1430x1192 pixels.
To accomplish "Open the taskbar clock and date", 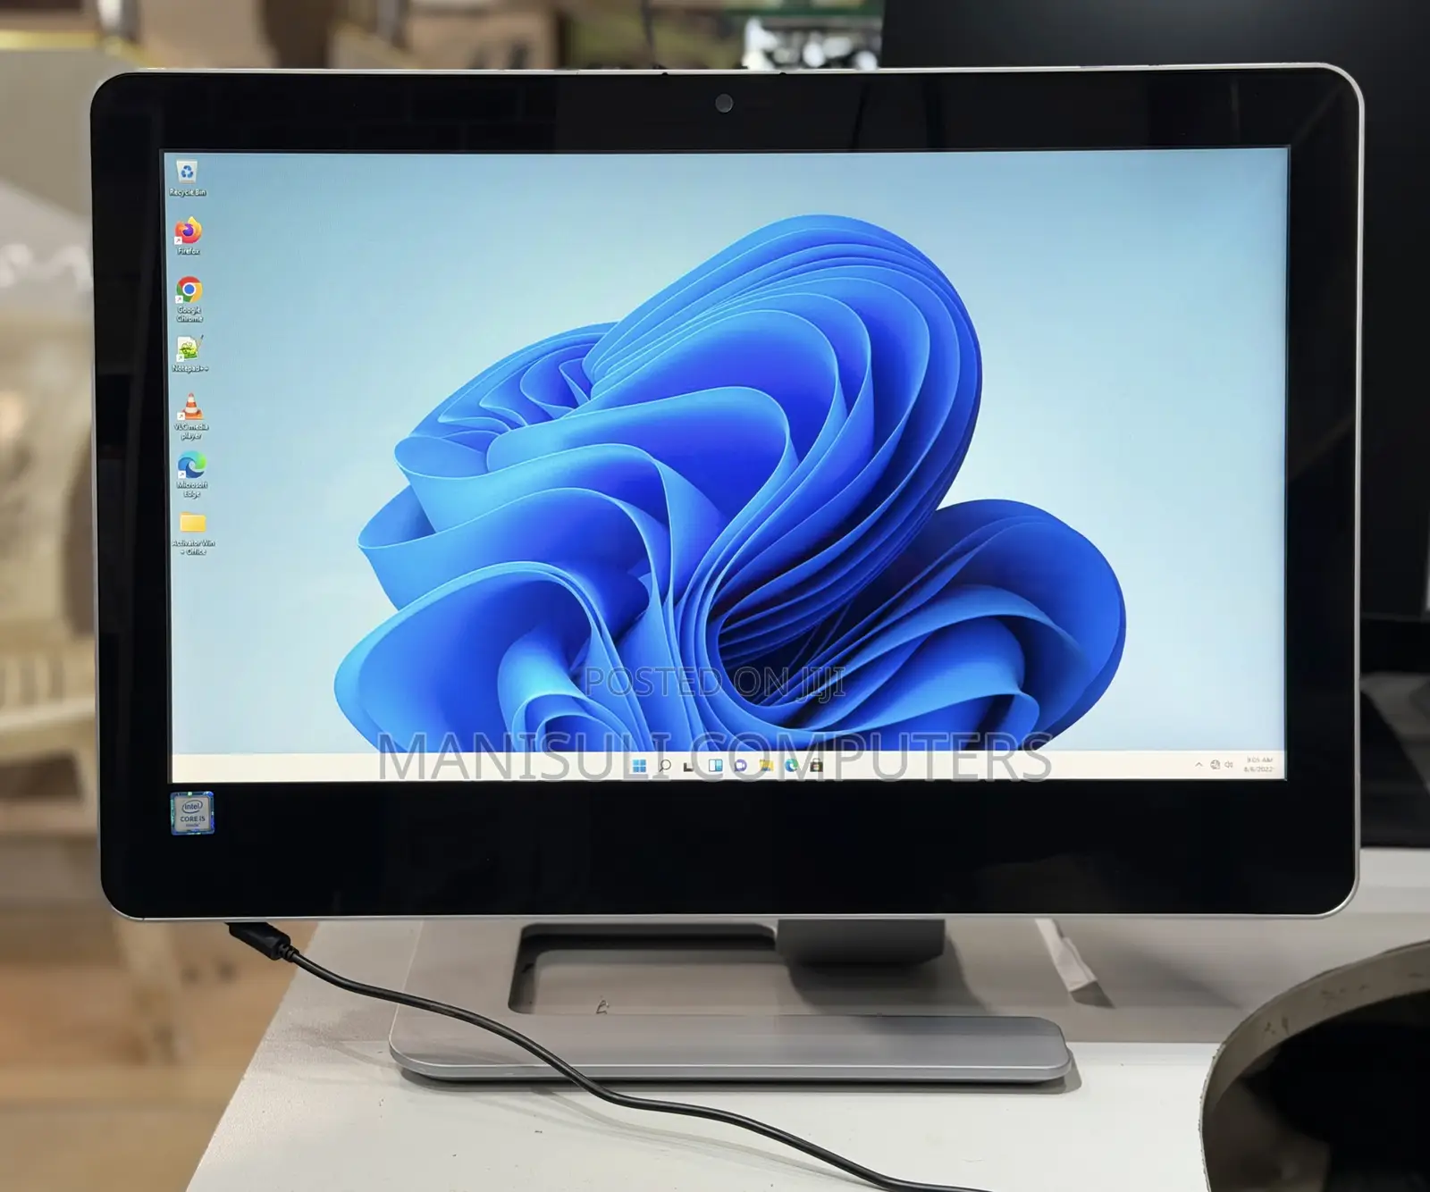I will coord(1258,765).
